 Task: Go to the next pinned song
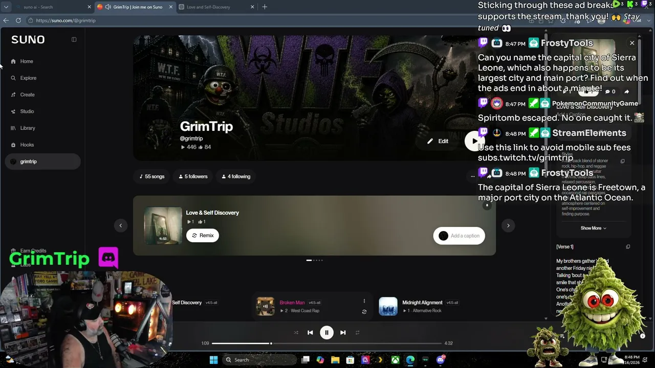click(508, 225)
